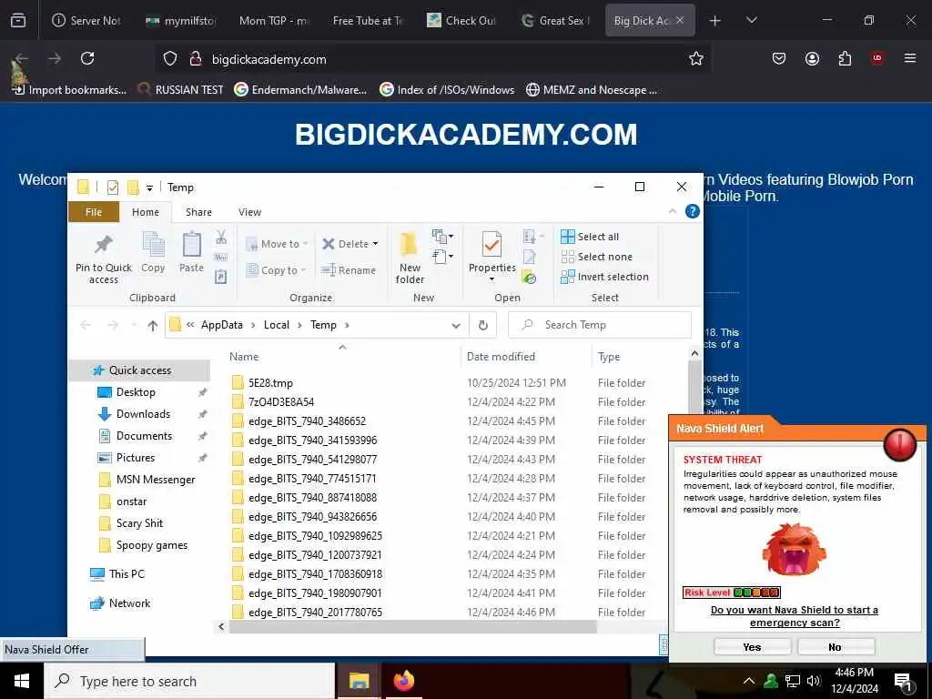List all tabs dropdown arrow

[x=751, y=21]
